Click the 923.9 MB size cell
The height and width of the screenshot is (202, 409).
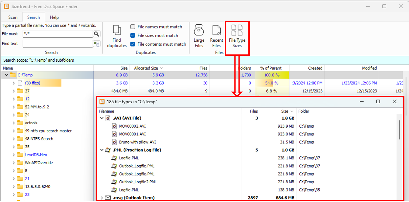[x=286, y=126]
